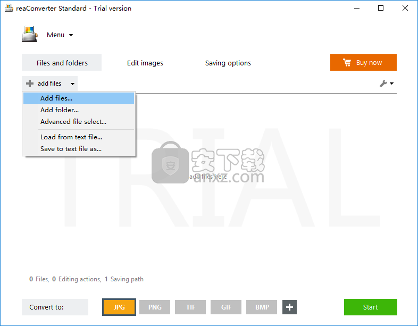Click the '0 Editing actions,' status text

[x=77, y=279]
